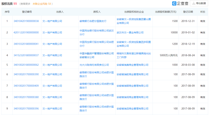Click 文一地产有限公司 in row 8
The image size is (210, 115).
tap(52, 97)
